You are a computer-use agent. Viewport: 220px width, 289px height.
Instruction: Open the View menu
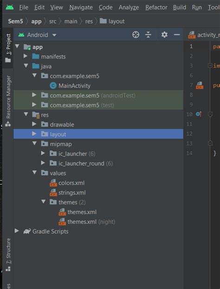tap(57, 7)
